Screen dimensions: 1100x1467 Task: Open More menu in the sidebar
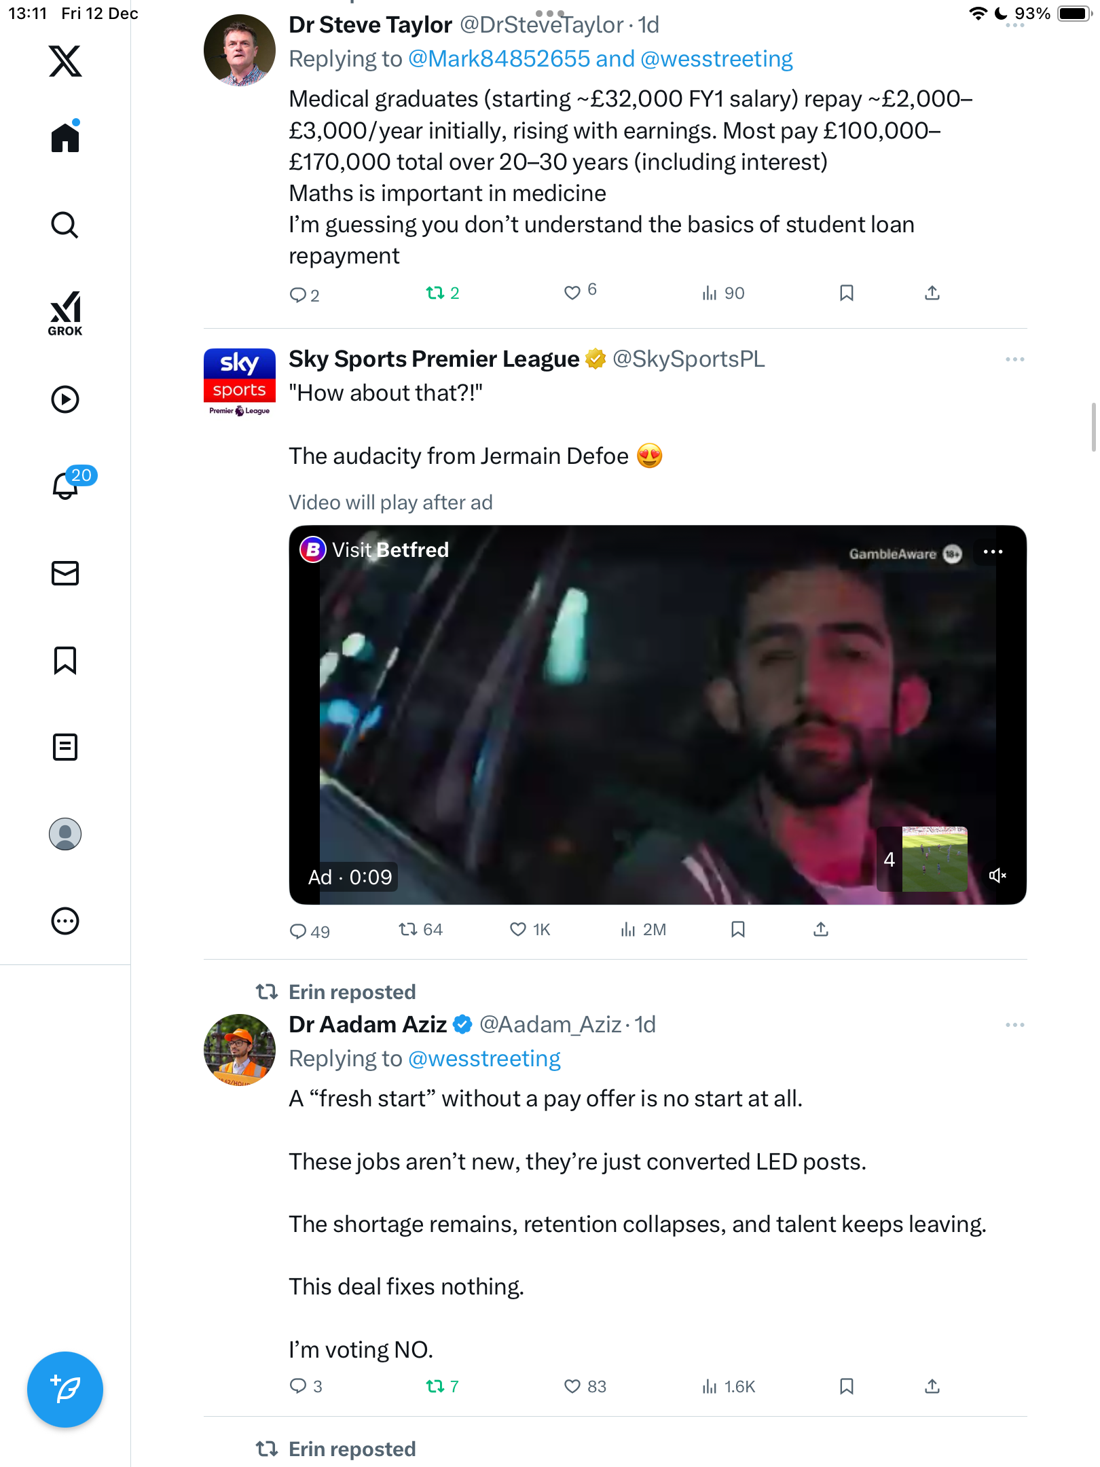coord(65,921)
